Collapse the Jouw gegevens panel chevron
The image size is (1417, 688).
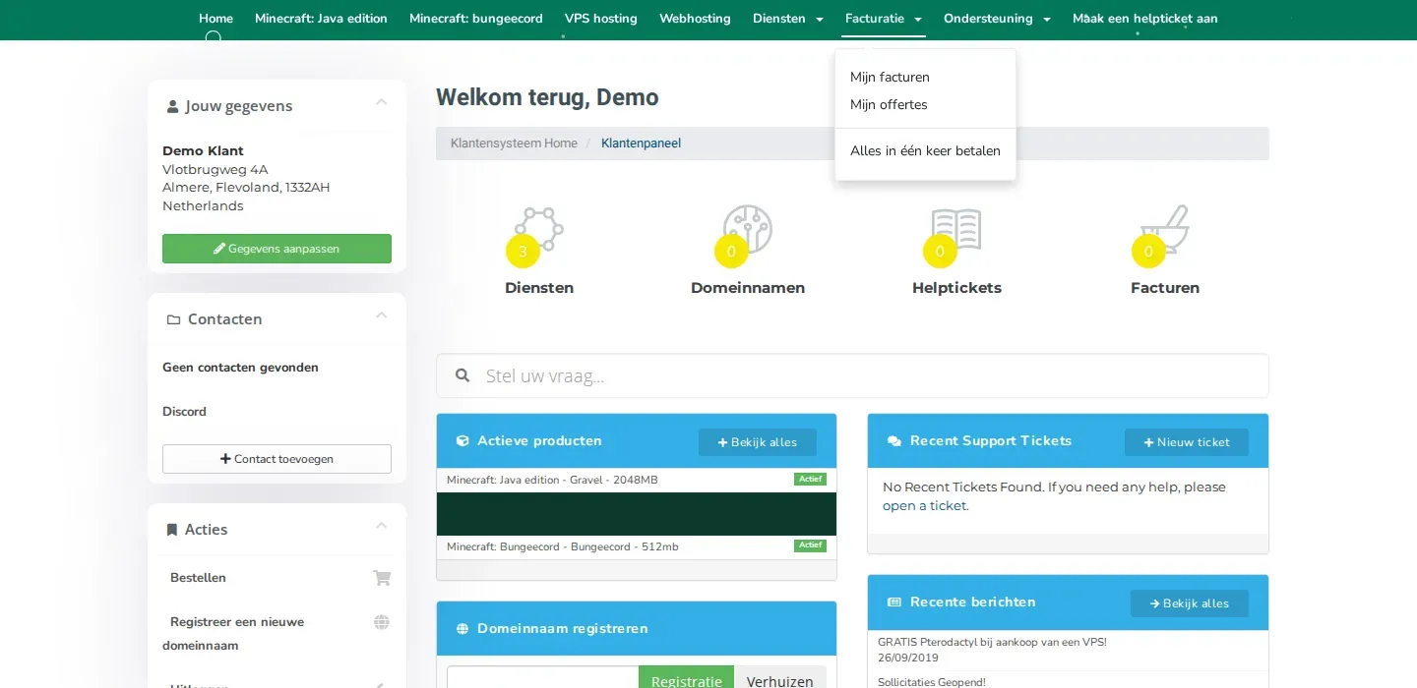click(x=382, y=102)
